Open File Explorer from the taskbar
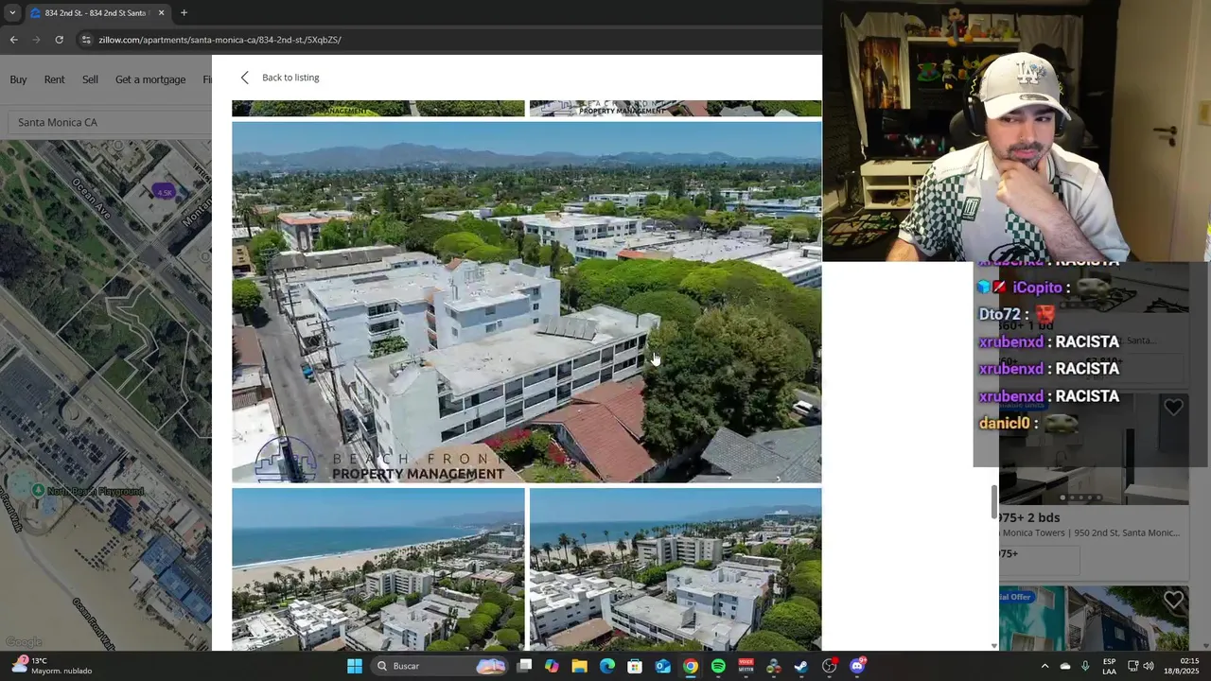The image size is (1211, 681). [579, 666]
